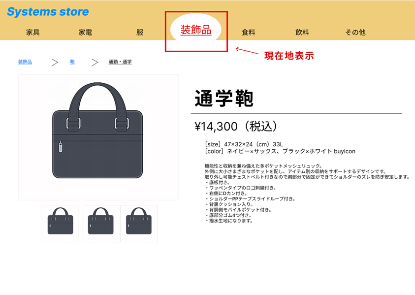415x295 pixels.
Task: Open the 家具 category menu
Action: pyautogui.click(x=33, y=33)
